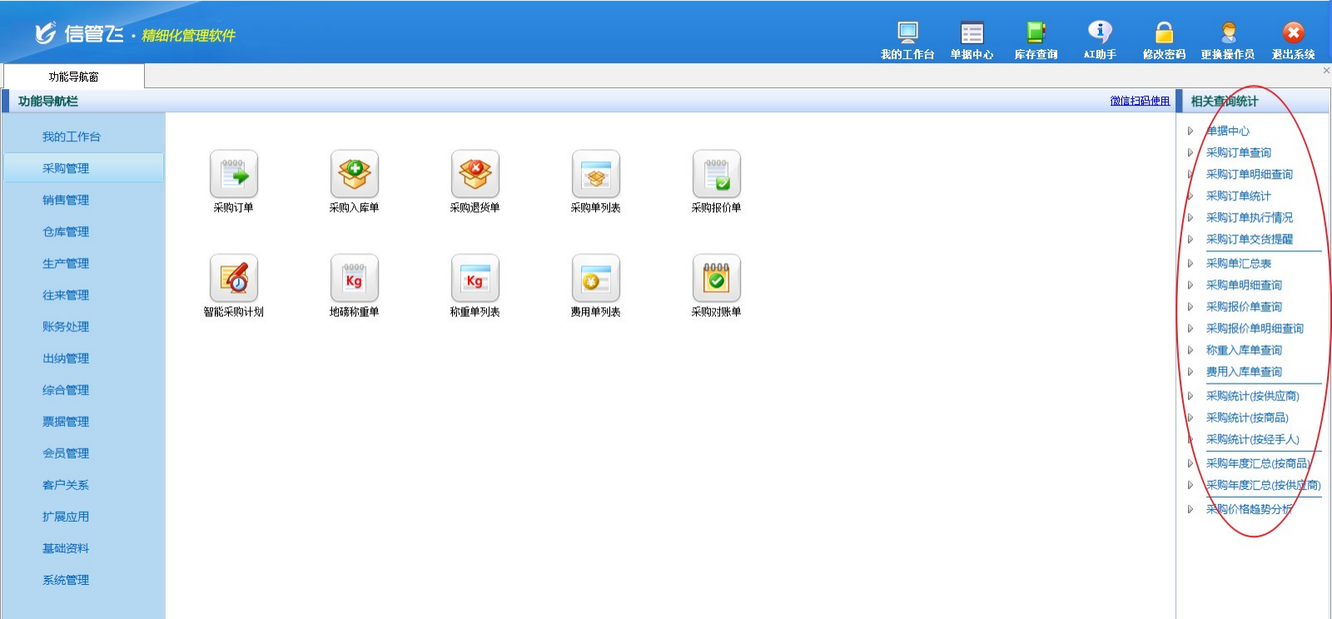
Task: Open the 采购退货单 return icon
Action: pos(475,174)
